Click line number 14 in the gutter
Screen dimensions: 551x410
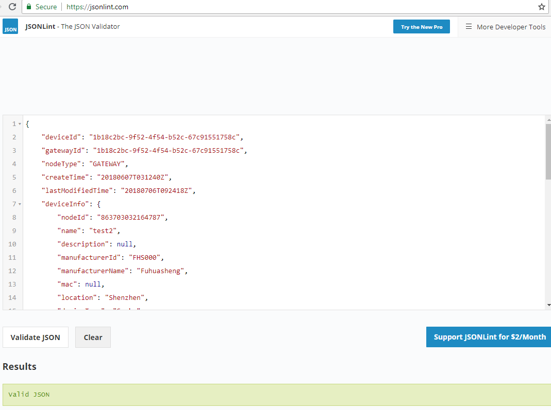(x=12, y=297)
